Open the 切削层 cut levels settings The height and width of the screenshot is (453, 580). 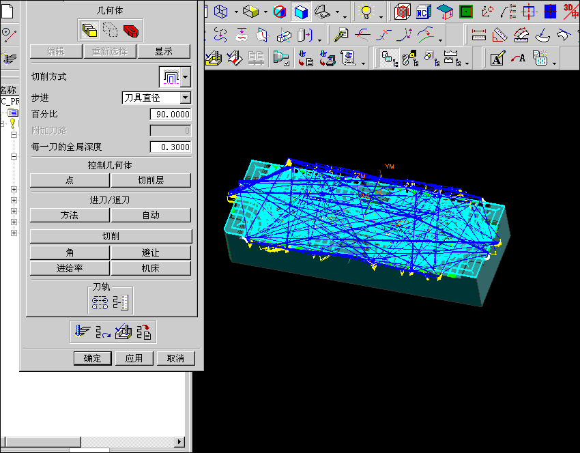point(151,180)
